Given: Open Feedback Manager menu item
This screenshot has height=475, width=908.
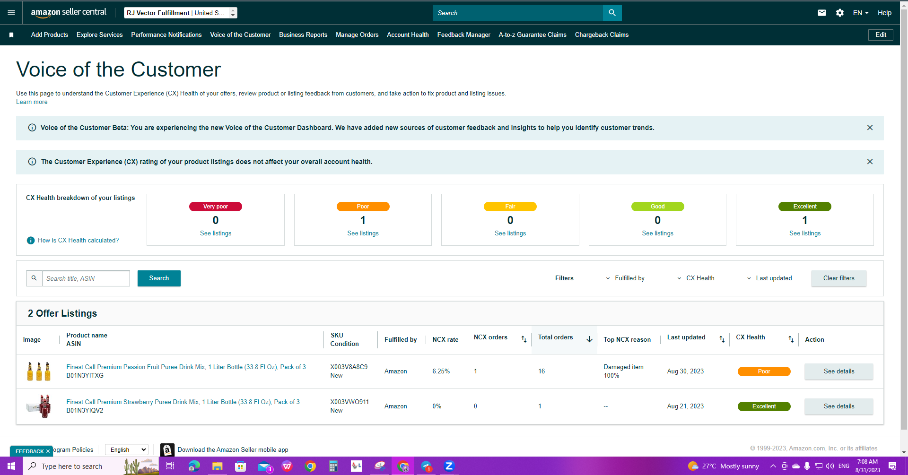Looking at the screenshot, I should [x=464, y=35].
